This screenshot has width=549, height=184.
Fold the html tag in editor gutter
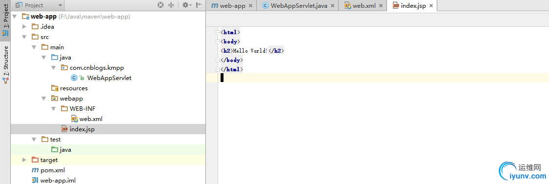point(218,32)
